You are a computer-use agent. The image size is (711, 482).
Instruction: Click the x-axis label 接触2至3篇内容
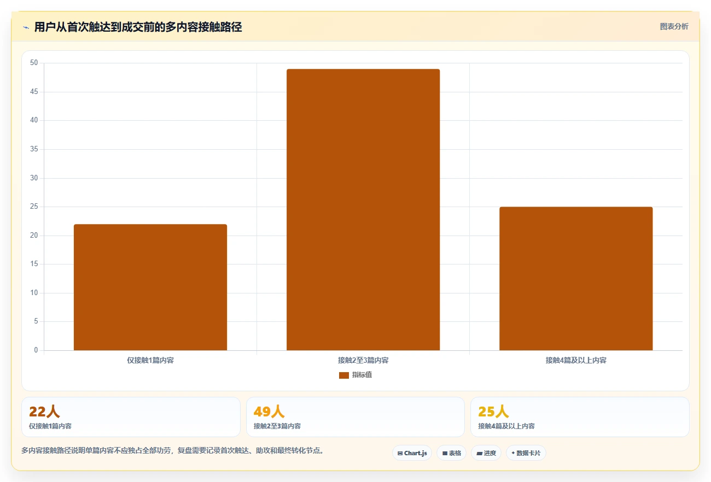363,361
